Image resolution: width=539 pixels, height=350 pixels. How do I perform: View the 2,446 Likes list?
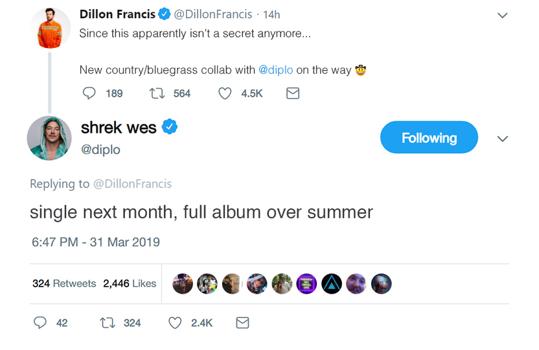click(x=130, y=283)
